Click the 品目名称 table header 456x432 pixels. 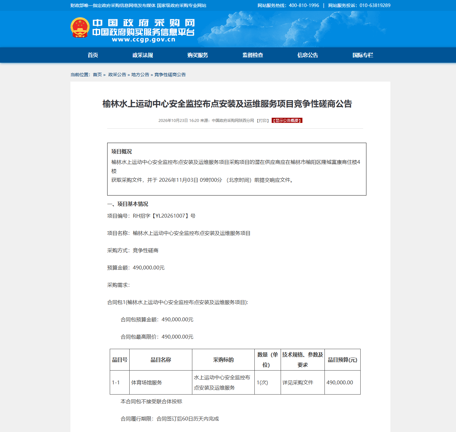pos(161,360)
